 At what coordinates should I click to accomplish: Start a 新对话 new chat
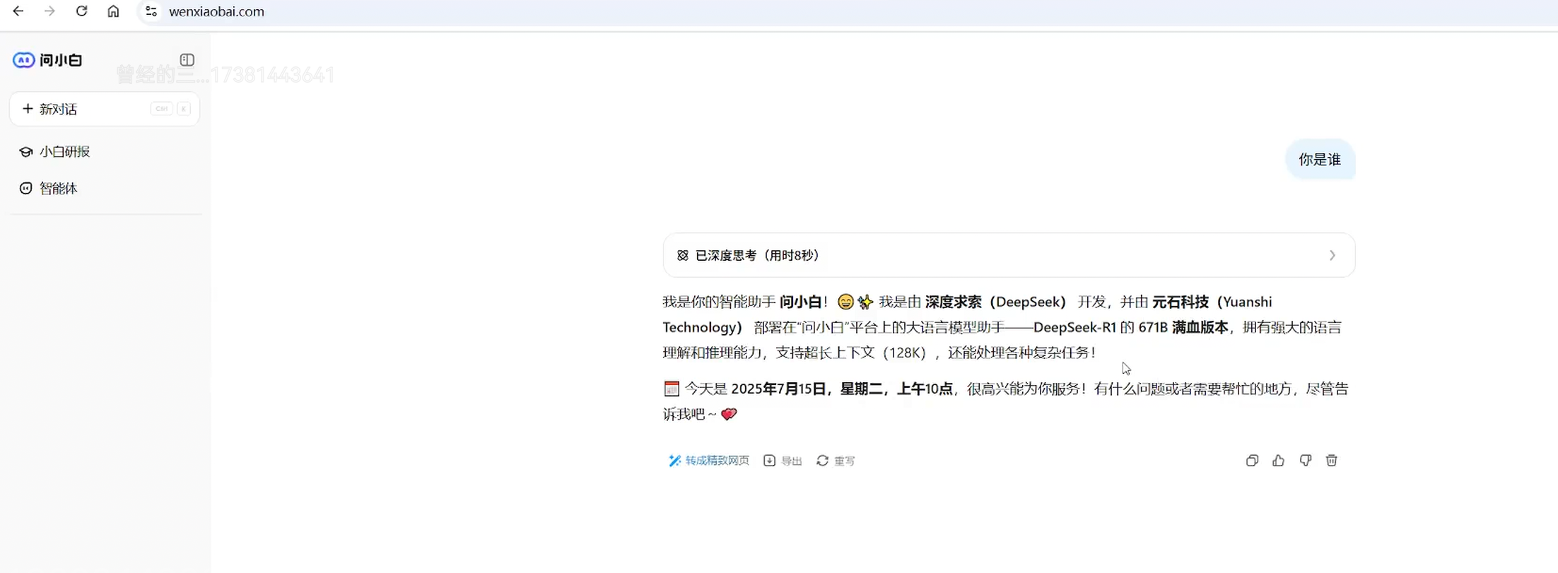(x=105, y=109)
